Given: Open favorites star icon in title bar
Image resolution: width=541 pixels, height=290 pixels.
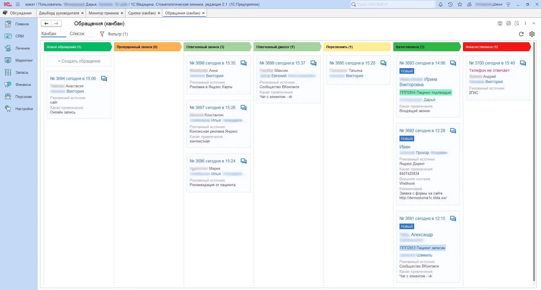Looking at the screenshot, I should click(460, 5).
